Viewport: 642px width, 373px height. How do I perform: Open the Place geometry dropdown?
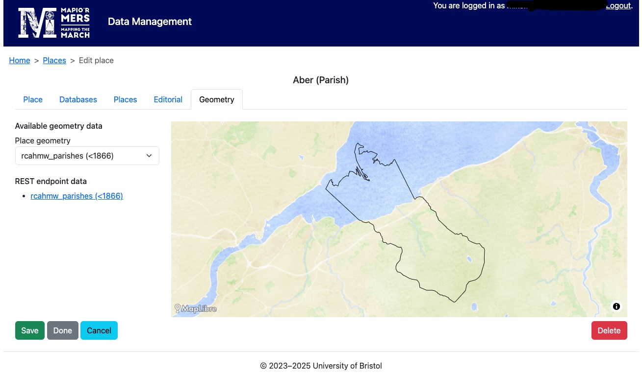click(87, 156)
